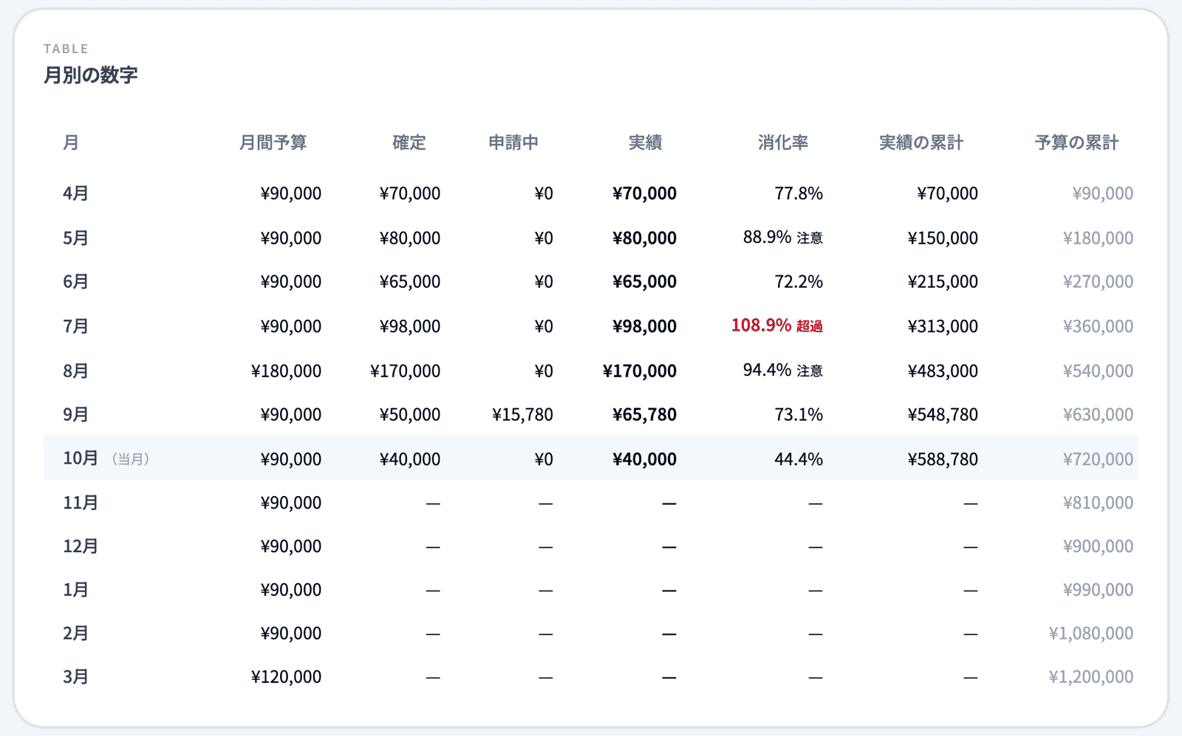Click the 73.1% consumption rate
Screen dimensions: 1182x736
pos(799,415)
